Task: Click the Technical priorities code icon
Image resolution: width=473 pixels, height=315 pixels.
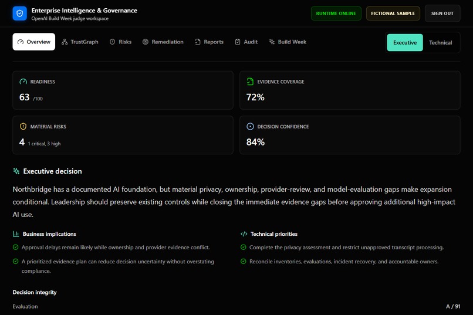Action: (244, 234)
